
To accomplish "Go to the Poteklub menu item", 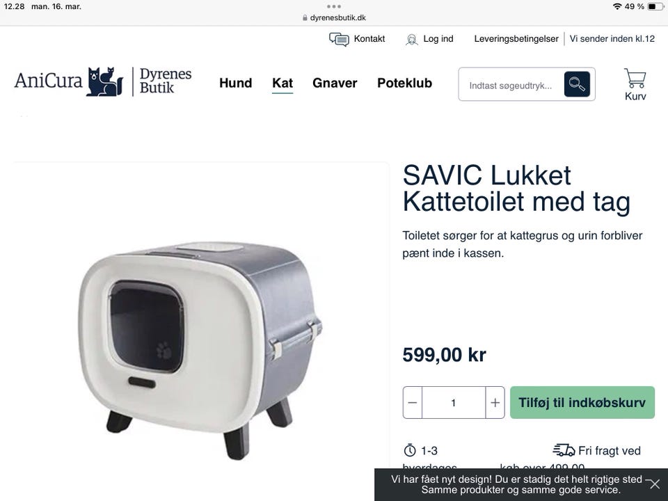I will click(x=404, y=83).
